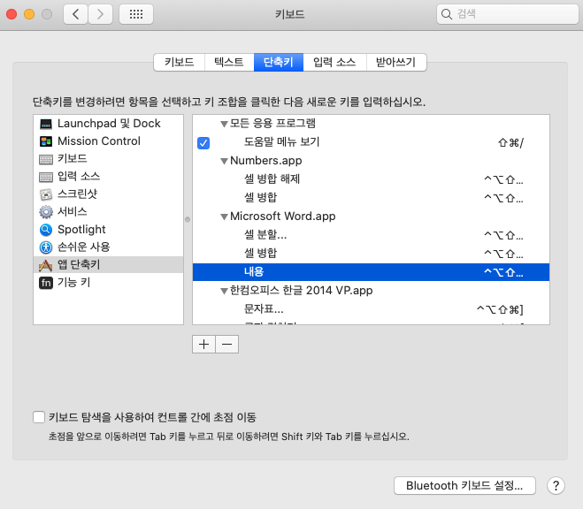Go forward with the right arrow button
583x509 pixels.
(100, 14)
